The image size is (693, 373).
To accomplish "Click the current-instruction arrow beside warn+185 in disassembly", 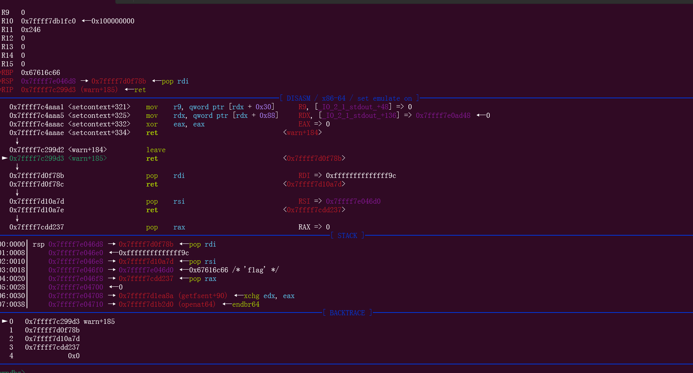I will (5, 158).
